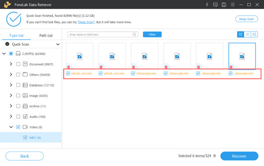Image resolution: width=264 pixels, height=166 pixels.
Task: Uncheck the MKV (6) checkbox
Action: 25,137
